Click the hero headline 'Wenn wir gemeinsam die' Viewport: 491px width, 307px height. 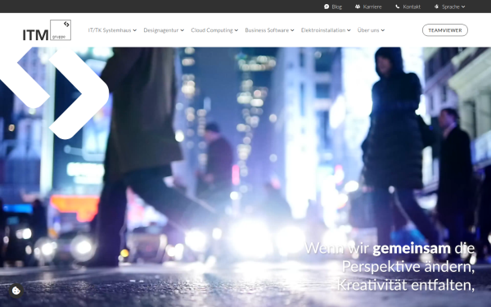(x=390, y=248)
